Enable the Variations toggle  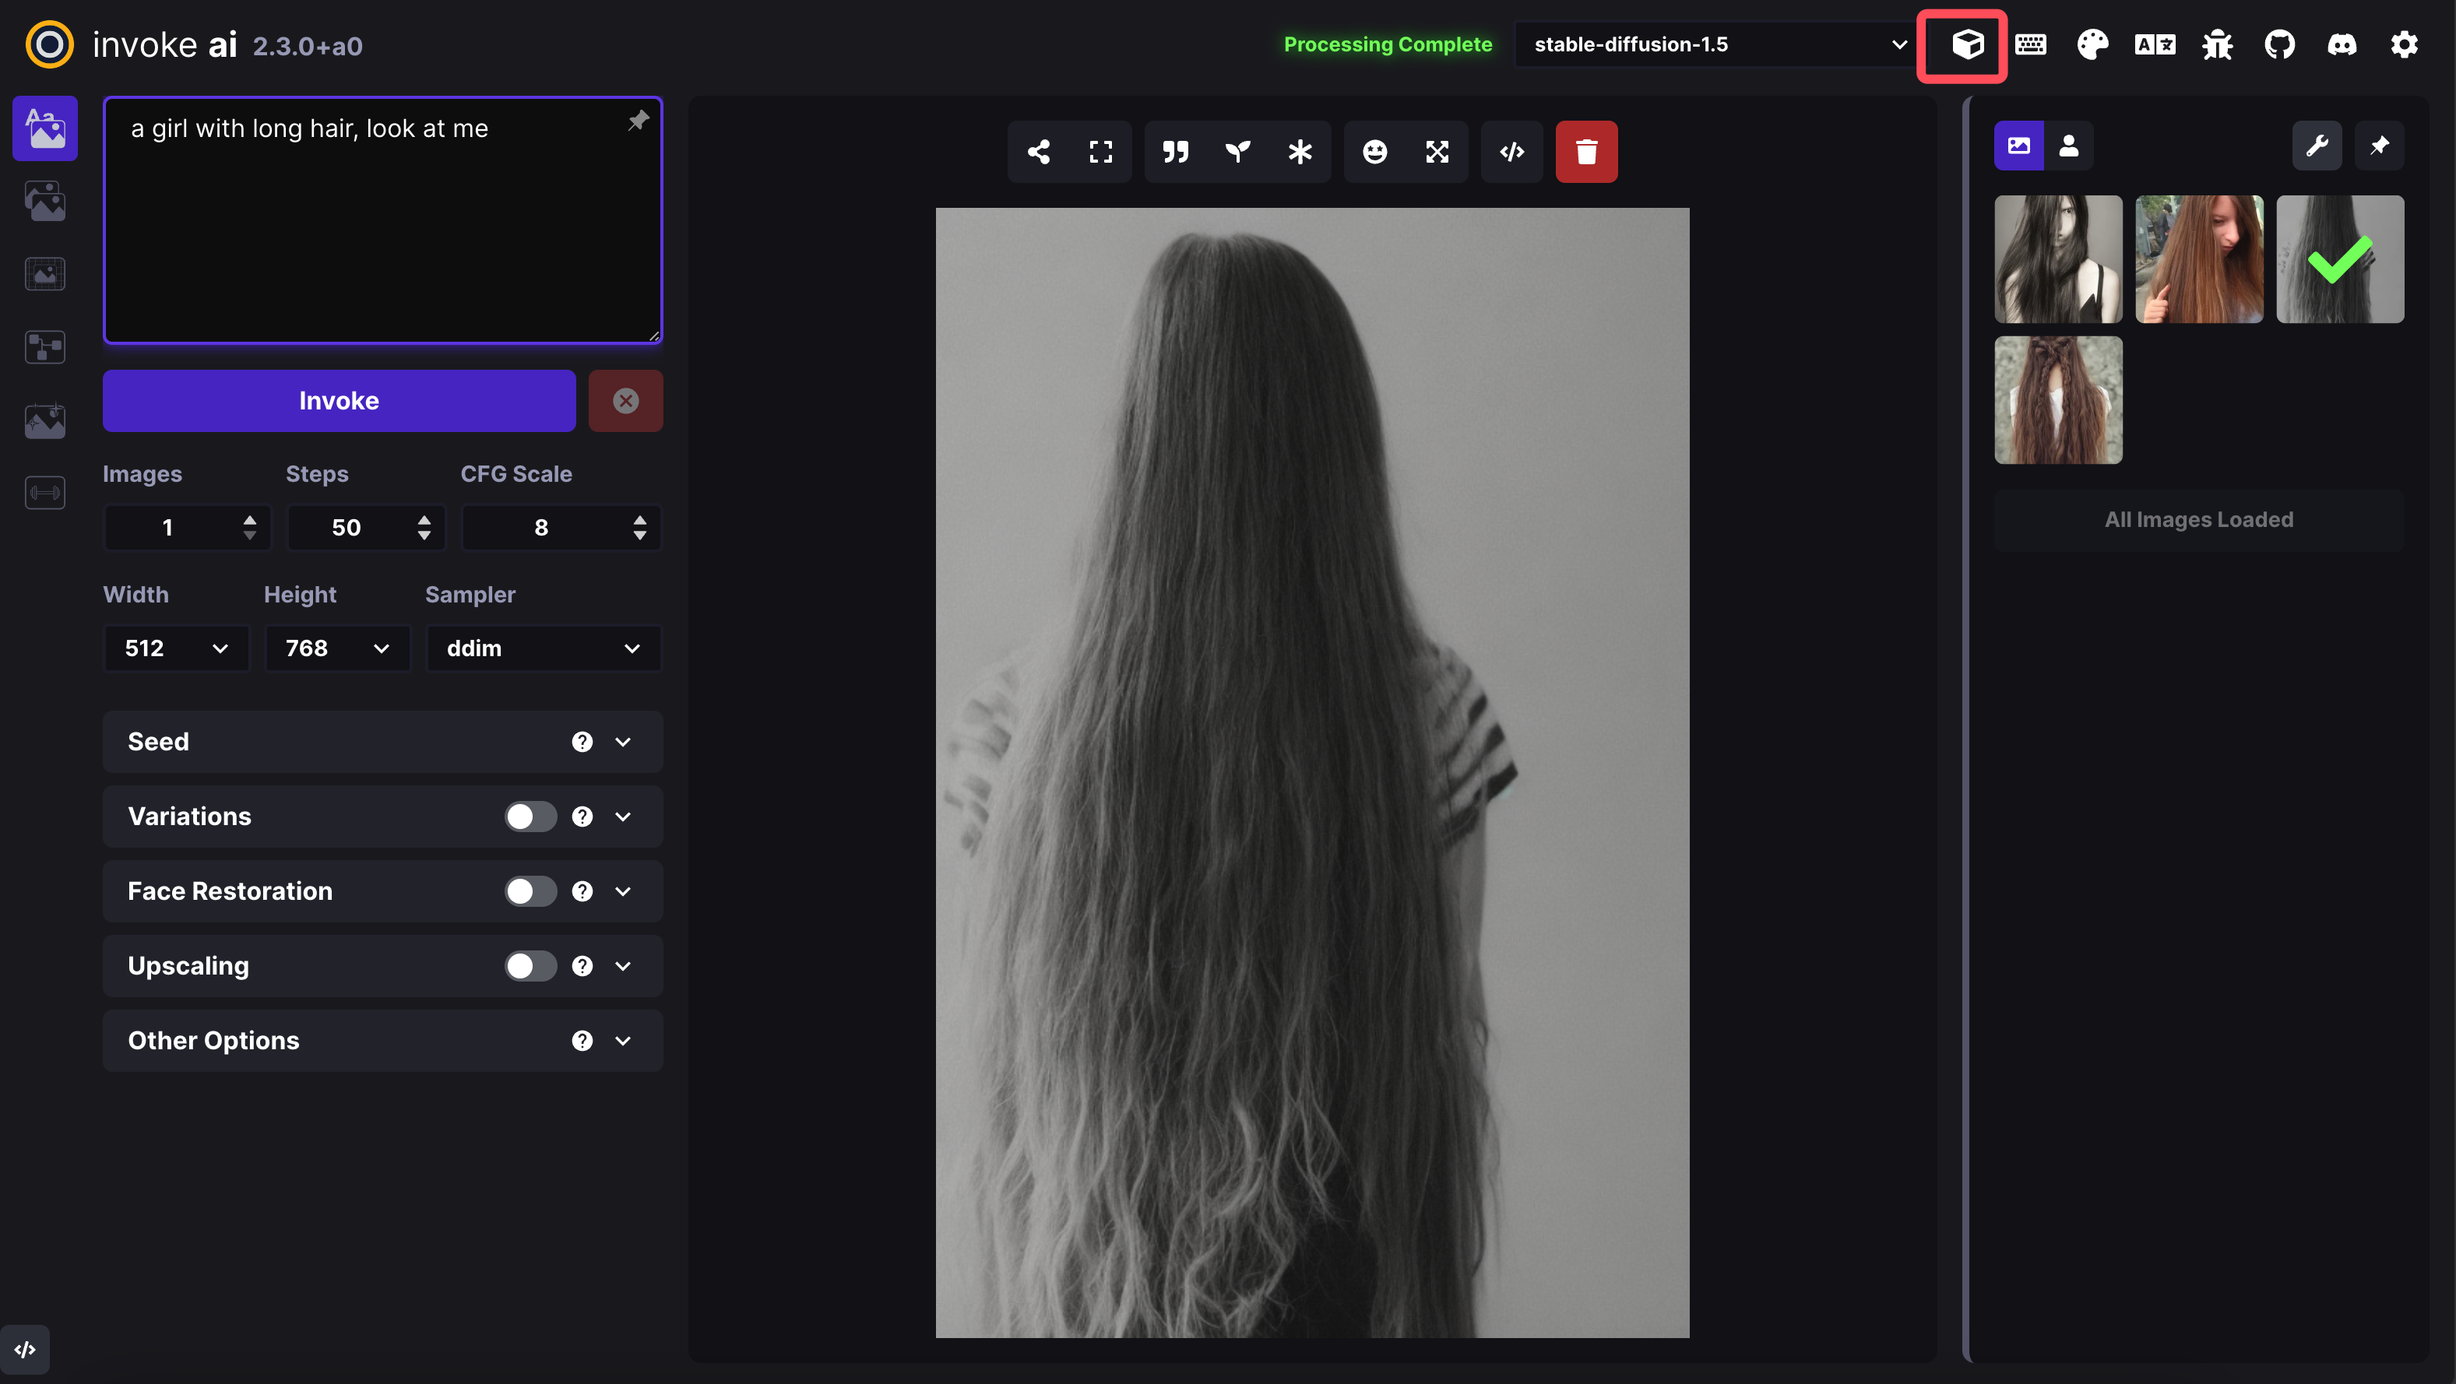pyautogui.click(x=530, y=817)
